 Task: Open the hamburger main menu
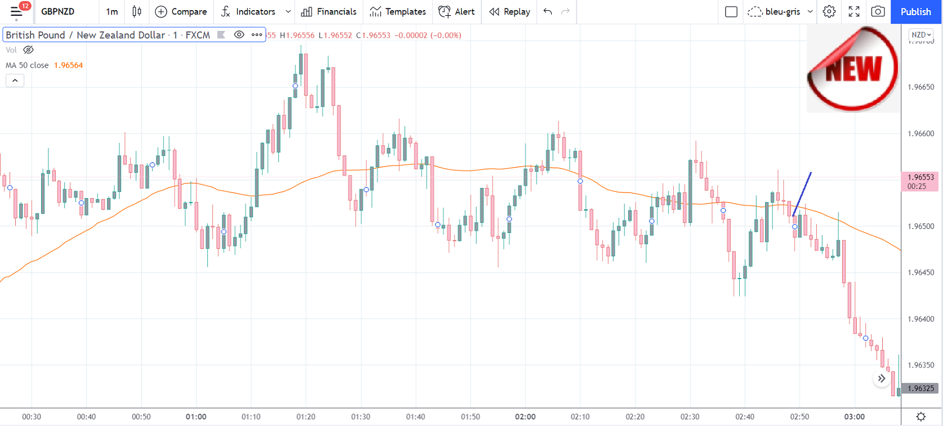coord(16,11)
